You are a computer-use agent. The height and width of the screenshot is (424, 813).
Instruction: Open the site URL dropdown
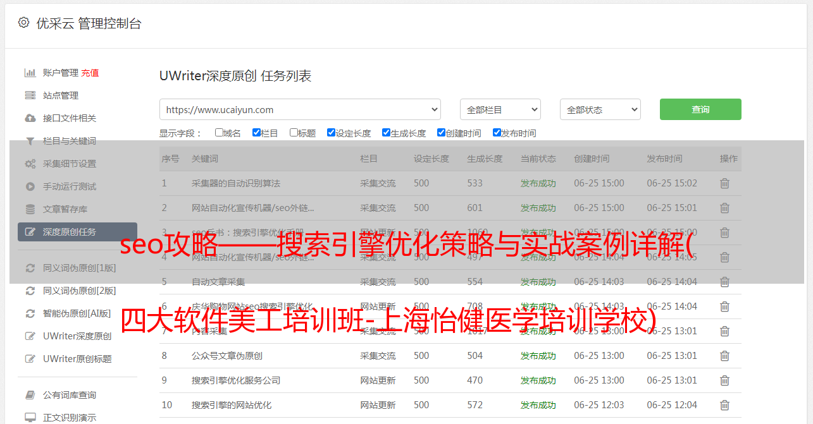300,109
